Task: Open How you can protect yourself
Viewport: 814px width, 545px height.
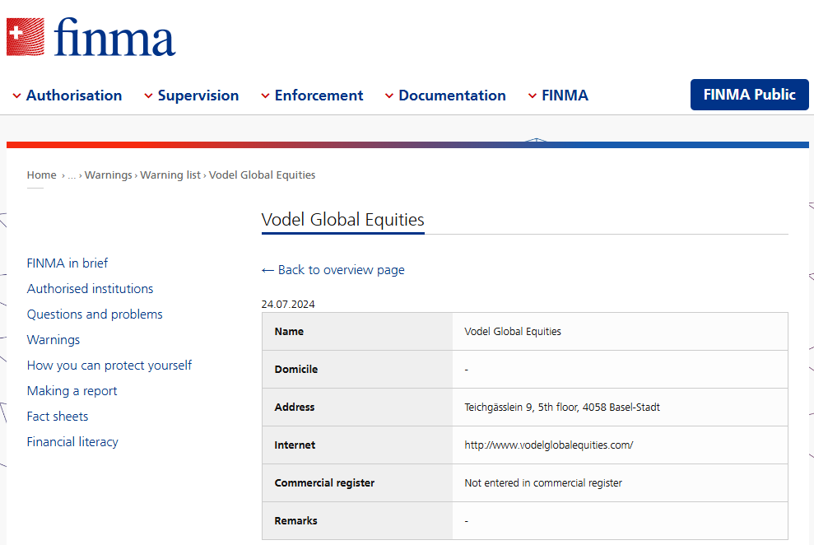Action: [x=109, y=366]
